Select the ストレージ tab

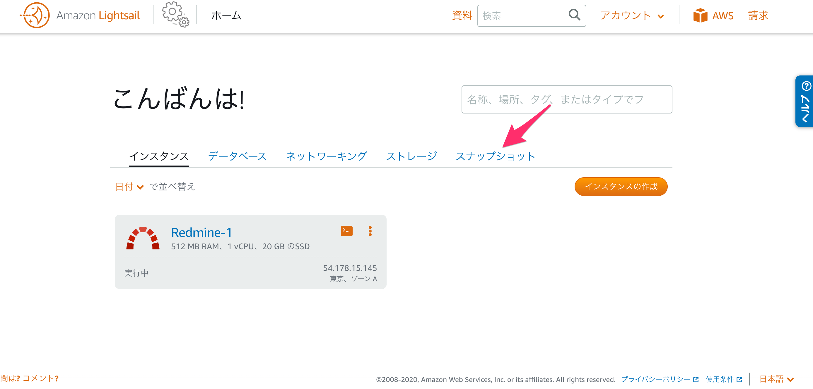pyautogui.click(x=411, y=156)
